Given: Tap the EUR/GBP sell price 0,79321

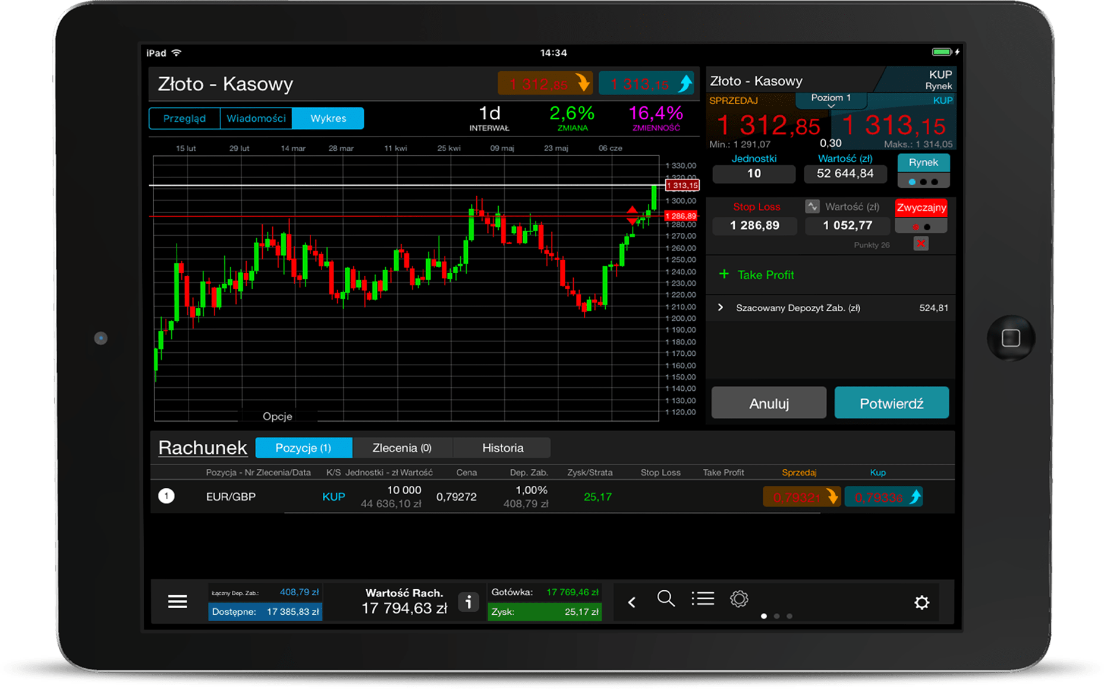Looking at the screenshot, I should click(x=801, y=497).
